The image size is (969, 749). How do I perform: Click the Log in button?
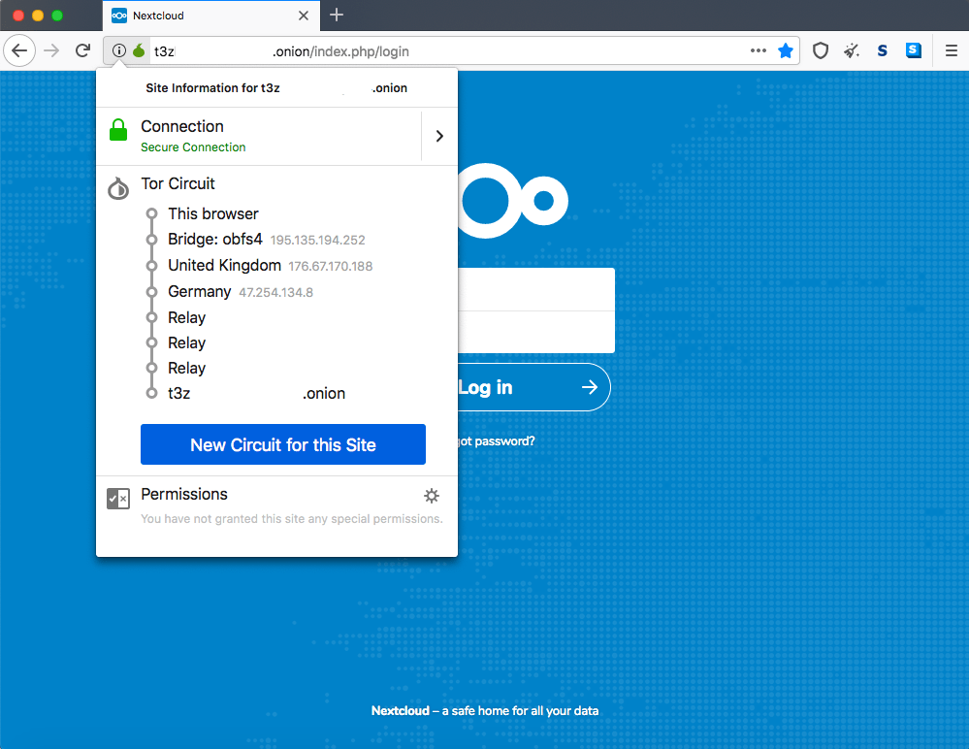[533, 387]
